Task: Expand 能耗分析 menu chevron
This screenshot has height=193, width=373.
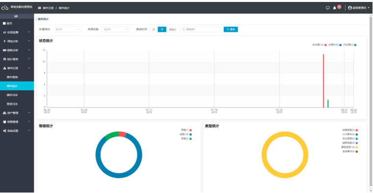Action: (x=29, y=50)
